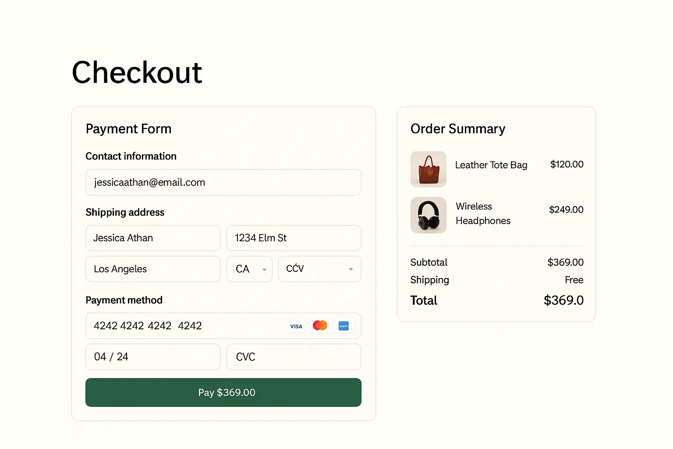
Task: Open the CA state dropdown
Action: pos(249,269)
